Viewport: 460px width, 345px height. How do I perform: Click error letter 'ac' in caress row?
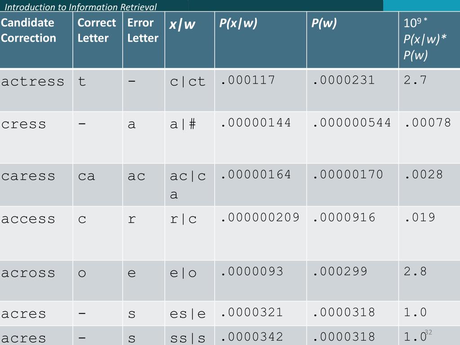coord(137,176)
